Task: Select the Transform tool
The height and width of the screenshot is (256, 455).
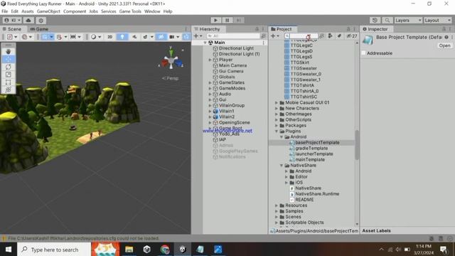Action: pyautogui.click(x=8, y=90)
